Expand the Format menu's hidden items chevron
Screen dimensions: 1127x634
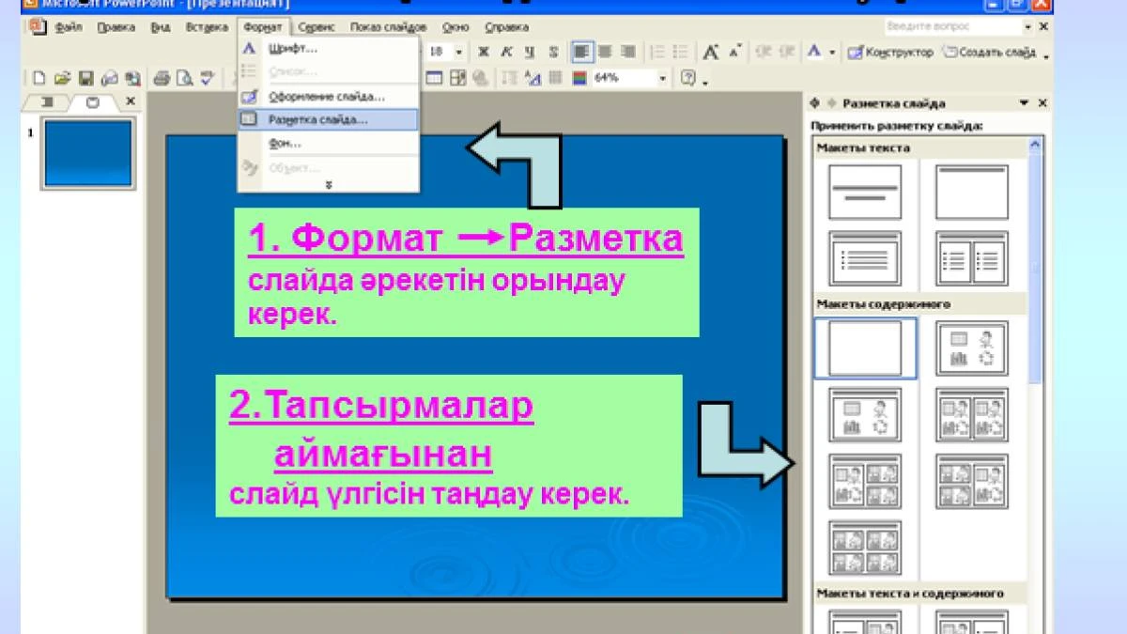coord(328,185)
